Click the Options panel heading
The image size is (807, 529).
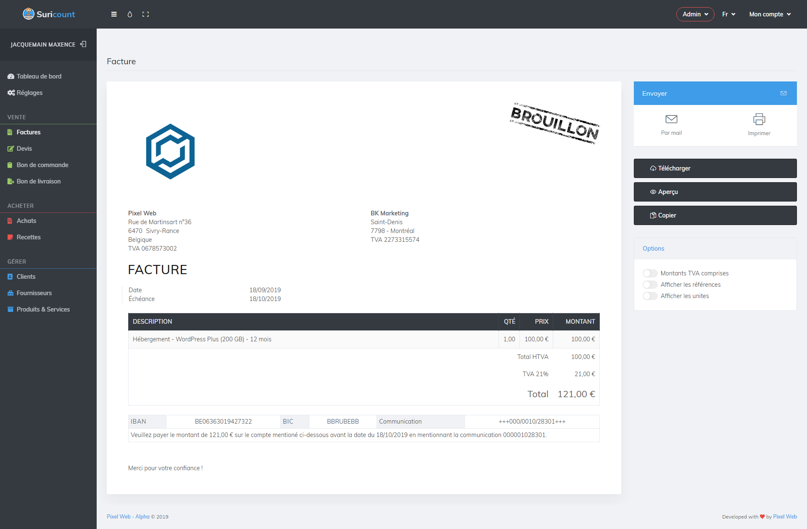[653, 249]
